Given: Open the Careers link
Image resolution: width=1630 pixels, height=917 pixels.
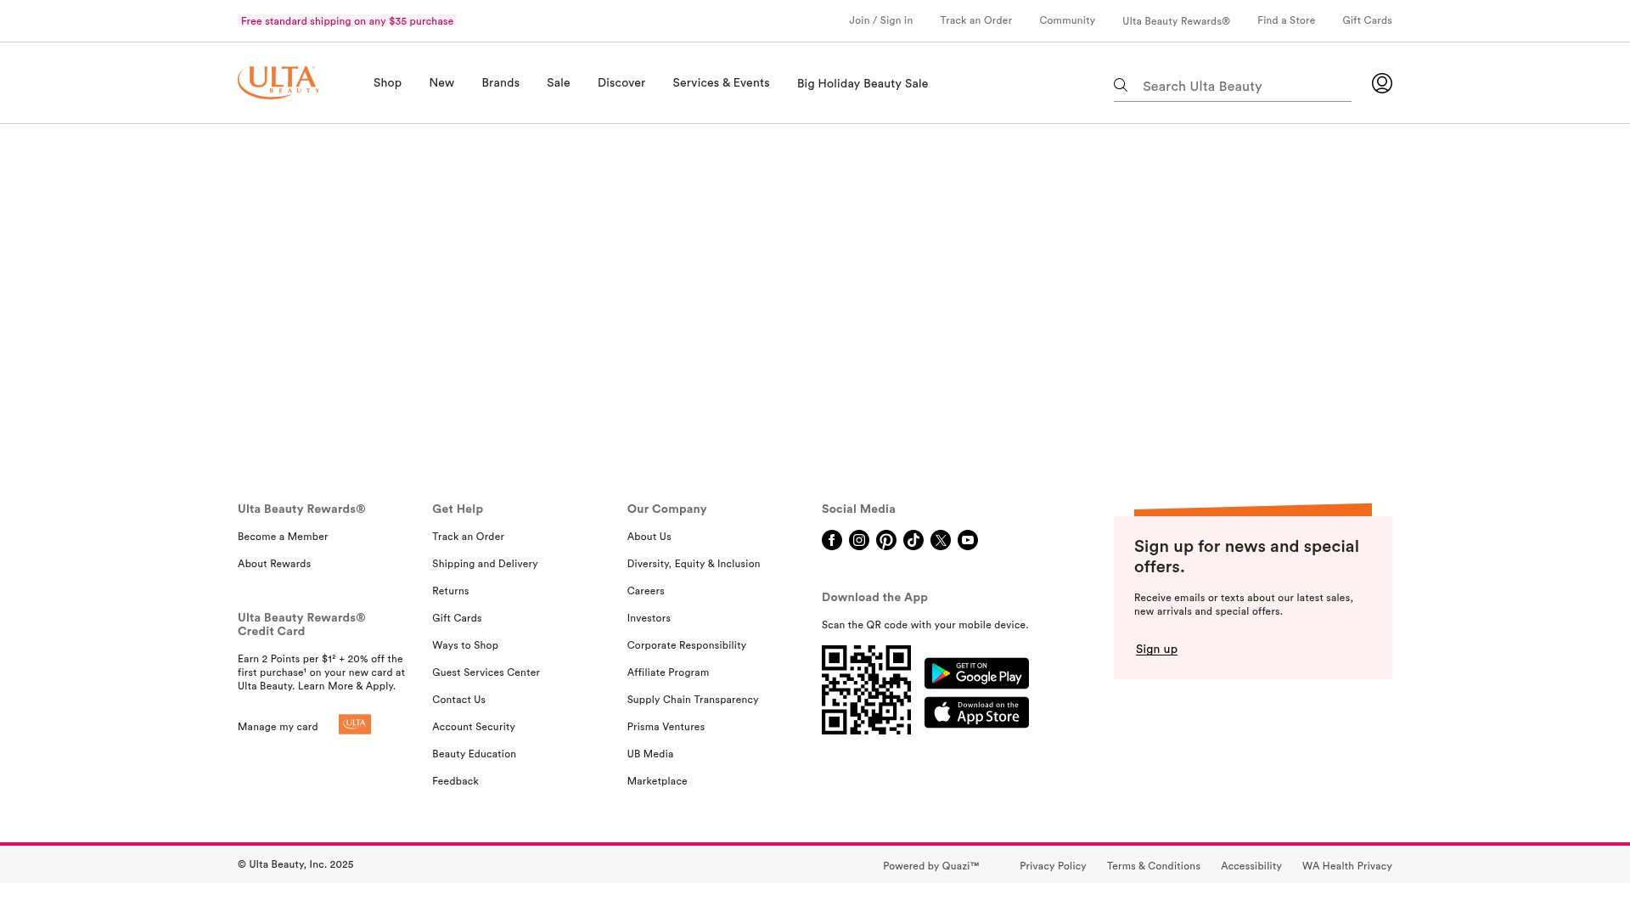Looking at the screenshot, I should coord(646,591).
